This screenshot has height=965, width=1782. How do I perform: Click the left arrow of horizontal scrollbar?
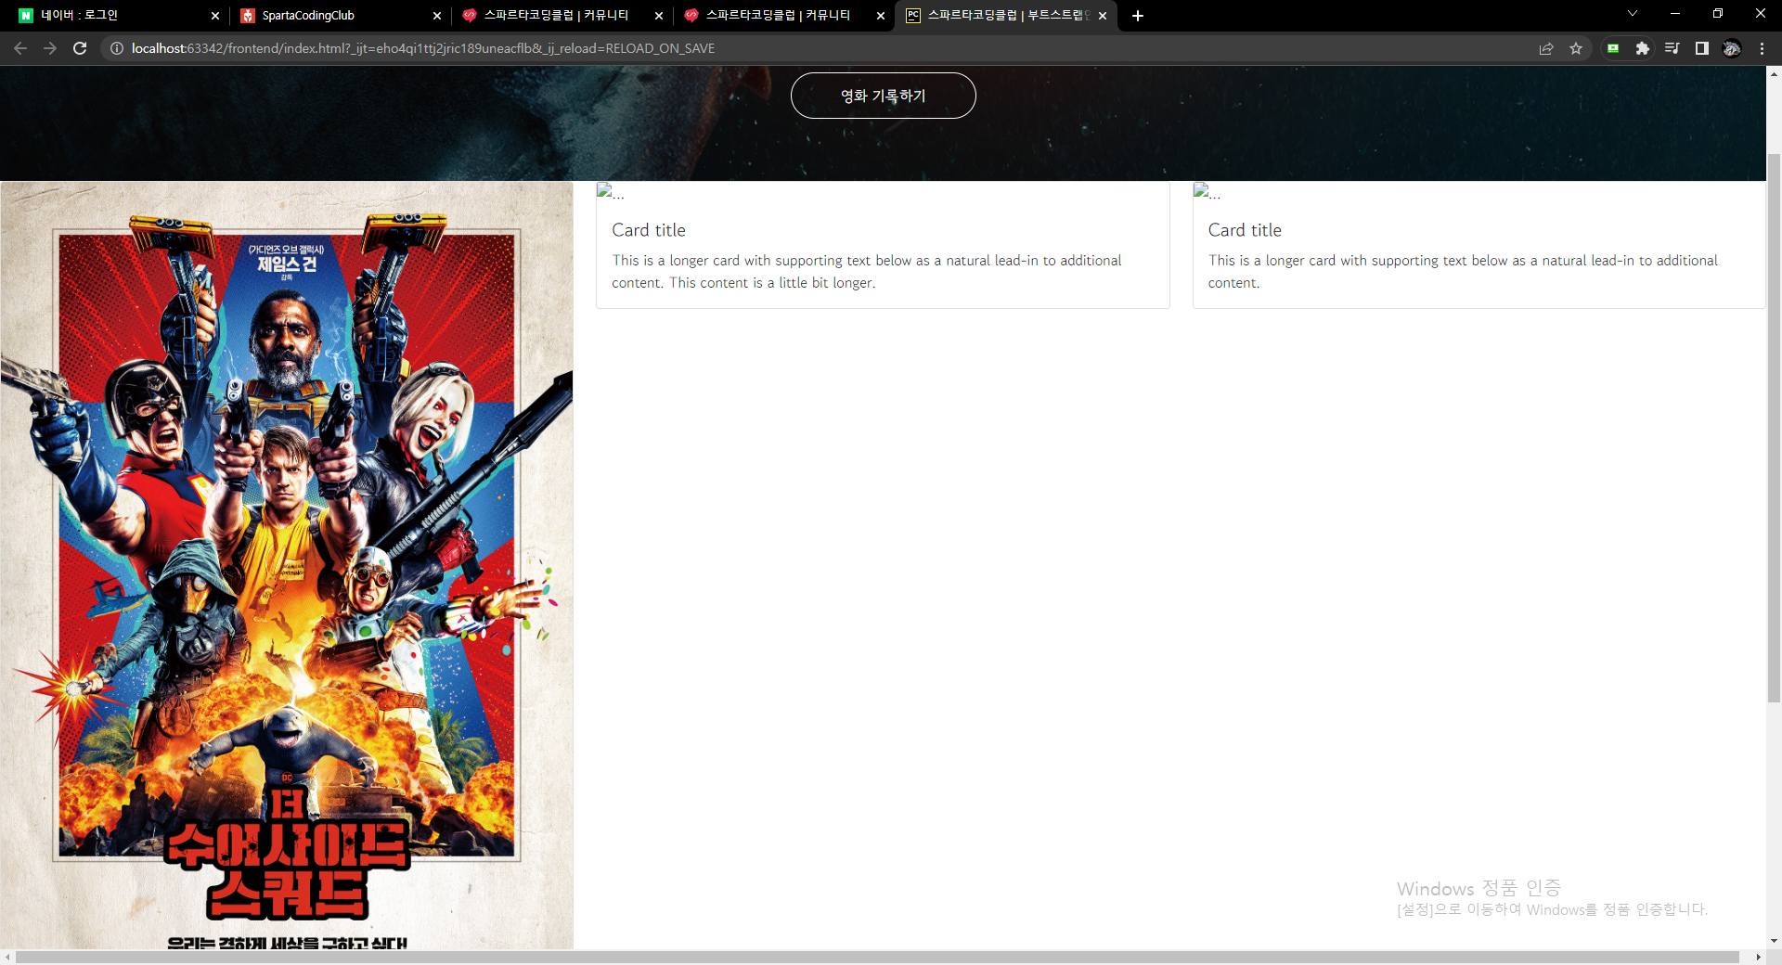(x=7, y=957)
